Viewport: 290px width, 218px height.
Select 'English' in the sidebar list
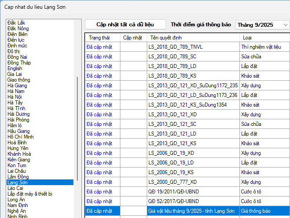(x=15, y=68)
